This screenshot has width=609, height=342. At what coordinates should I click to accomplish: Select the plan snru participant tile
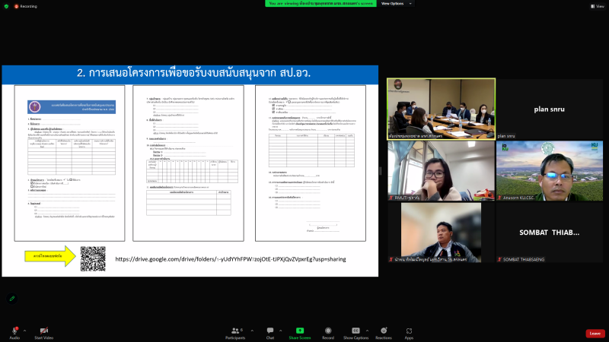coord(550,109)
